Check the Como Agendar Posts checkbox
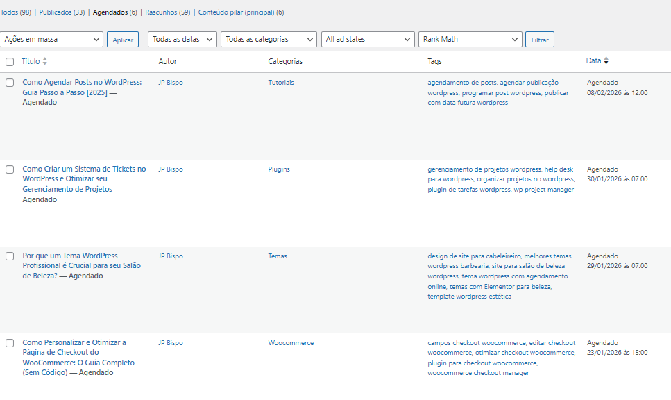The width and height of the screenshot is (671, 400). tap(10, 82)
